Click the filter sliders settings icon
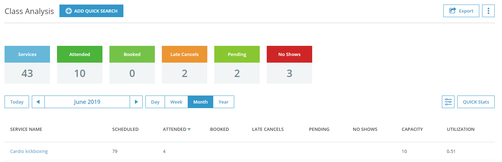Image resolution: width=502 pixels, height=162 pixels. pyautogui.click(x=448, y=102)
